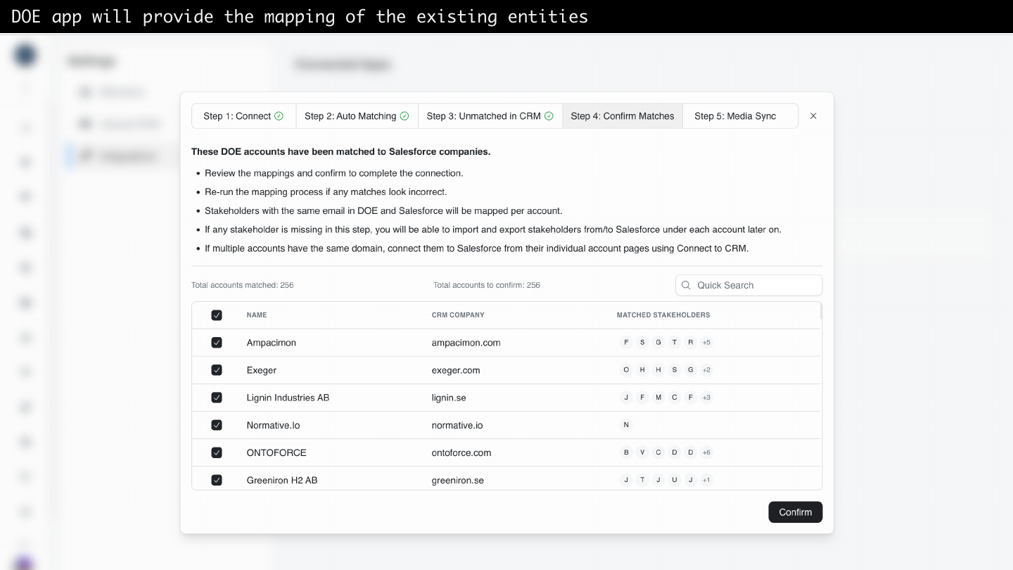Viewport: 1013px width, 570px height.
Task: Expand +2 more stakeholders for Exeger
Action: click(x=706, y=370)
